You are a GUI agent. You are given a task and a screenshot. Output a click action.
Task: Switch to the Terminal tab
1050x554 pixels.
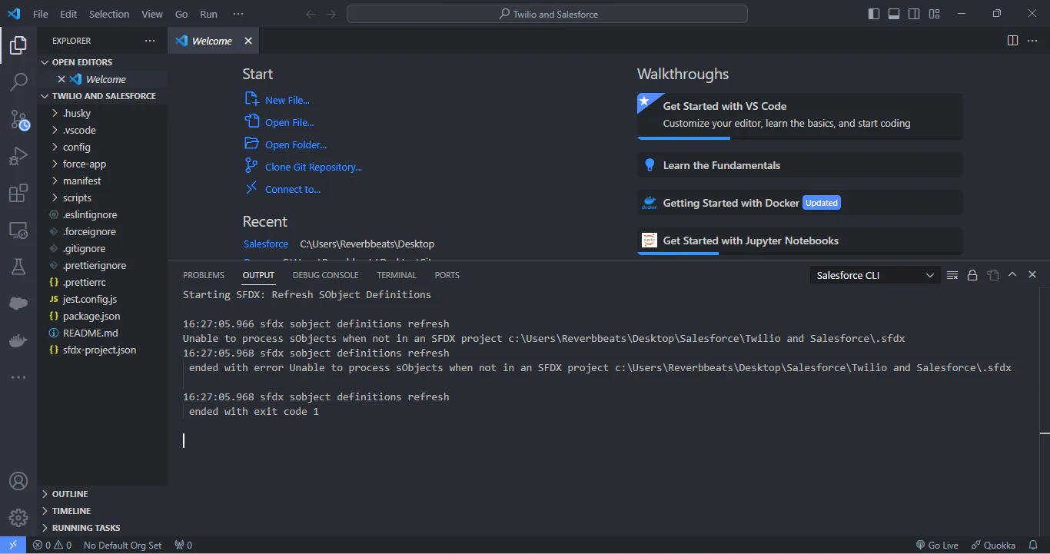click(x=397, y=275)
